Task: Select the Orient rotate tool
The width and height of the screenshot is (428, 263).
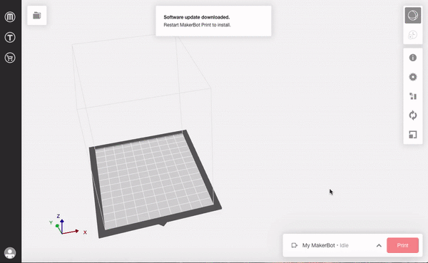Action: pyautogui.click(x=413, y=115)
